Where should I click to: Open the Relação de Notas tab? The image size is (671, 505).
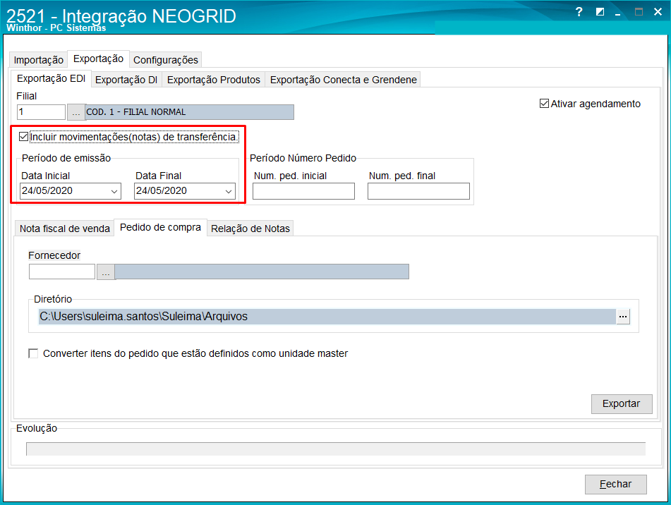(250, 229)
